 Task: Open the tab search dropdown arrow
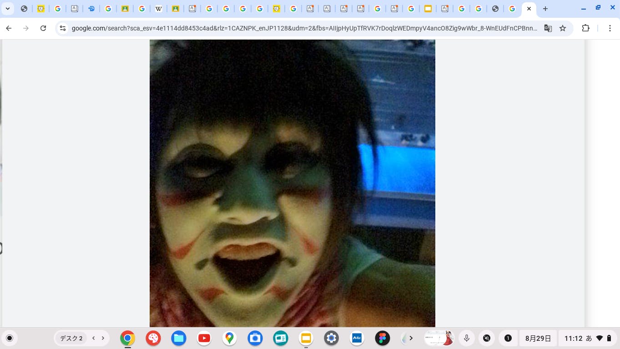coord(8,9)
